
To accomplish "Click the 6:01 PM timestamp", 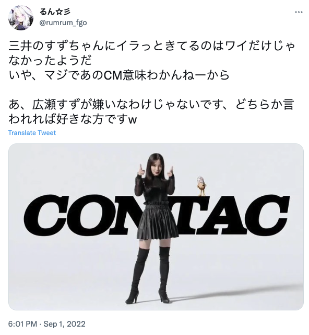I will 22,324.
